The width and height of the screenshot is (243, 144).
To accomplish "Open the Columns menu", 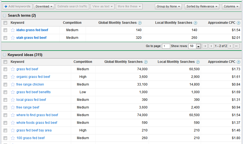I will 231,6.
